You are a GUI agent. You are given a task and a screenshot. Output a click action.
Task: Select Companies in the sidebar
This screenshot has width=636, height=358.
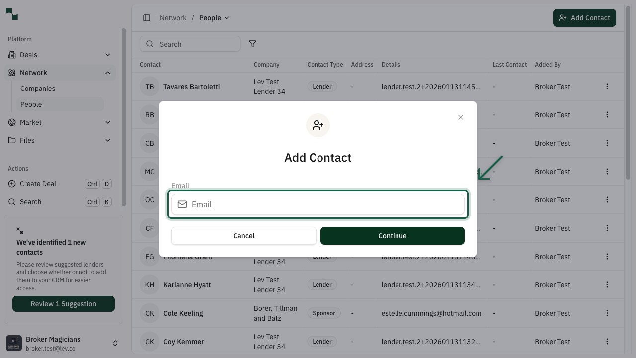click(x=37, y=89)
